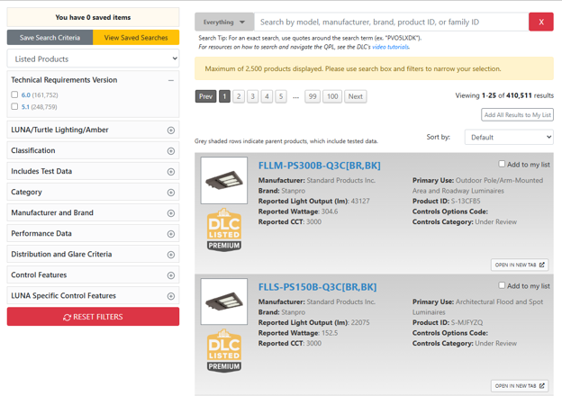Click FLLS-PS150B product thumbnail image
The image size is (562, 396).
[224, 301]
